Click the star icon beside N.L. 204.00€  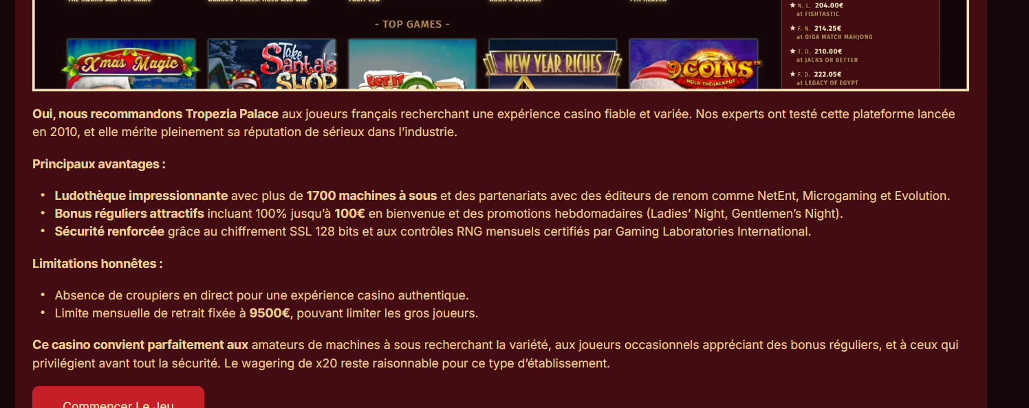click(792, 5)
